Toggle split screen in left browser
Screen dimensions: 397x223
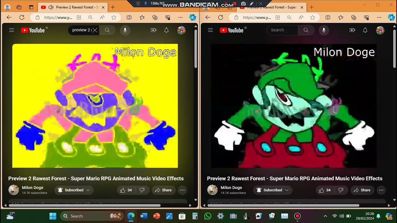coord(129,18)
